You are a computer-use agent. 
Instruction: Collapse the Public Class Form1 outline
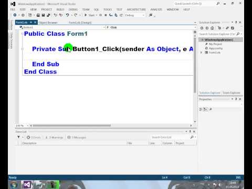[x=22, y=34]
